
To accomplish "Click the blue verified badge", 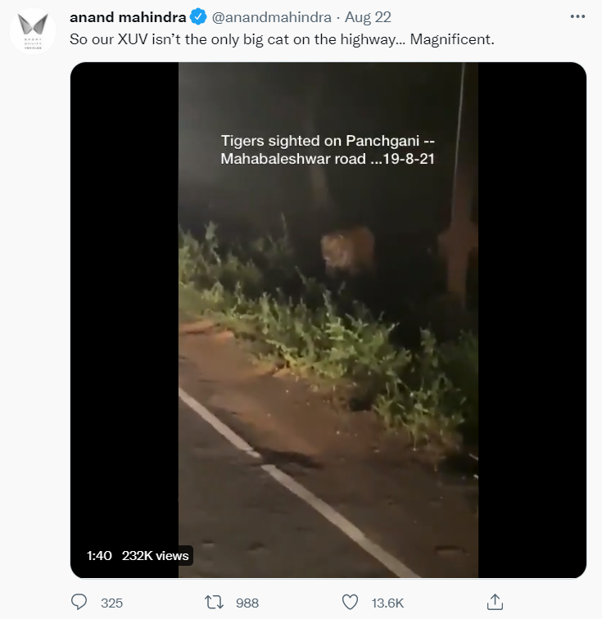I will tap(199, 16).
